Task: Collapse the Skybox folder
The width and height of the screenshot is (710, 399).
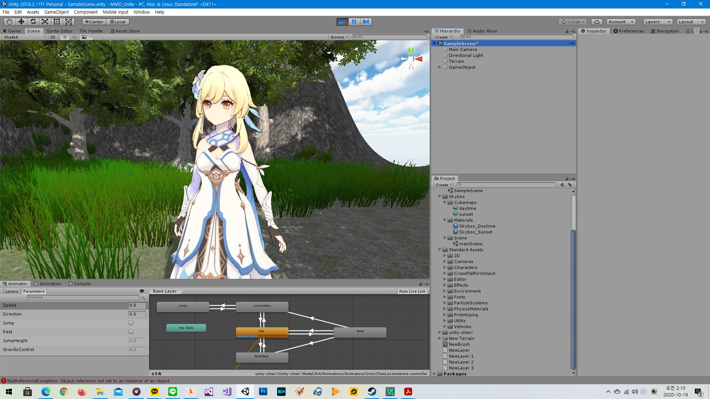Action: [x=439, y=197]
